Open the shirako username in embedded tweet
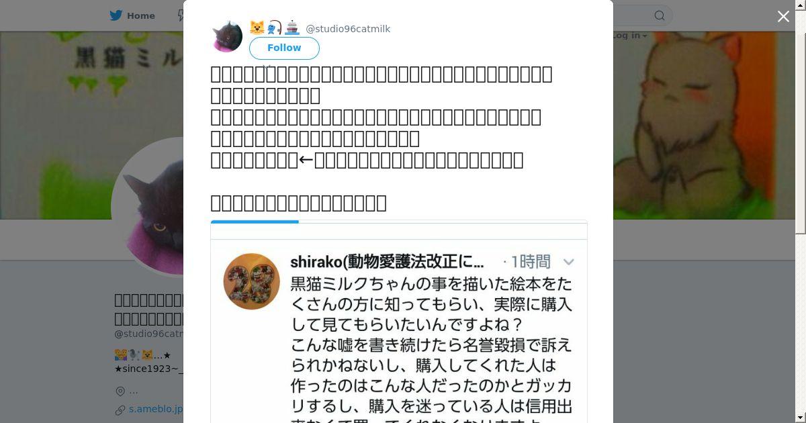 pyautogui.click(x=387, y=262)
